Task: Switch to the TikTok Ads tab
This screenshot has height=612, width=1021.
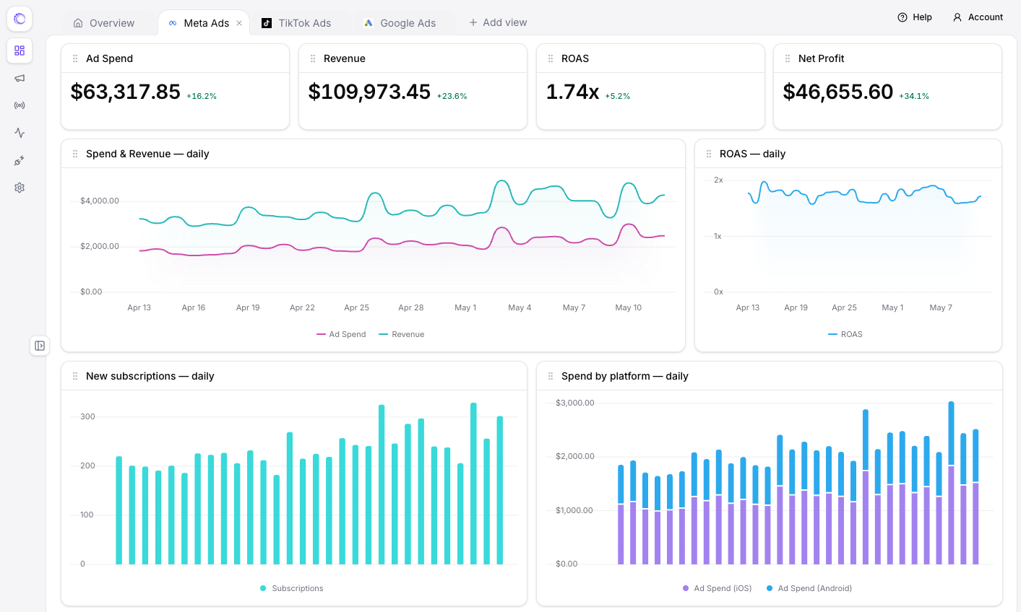Action: tap(296, 23)
